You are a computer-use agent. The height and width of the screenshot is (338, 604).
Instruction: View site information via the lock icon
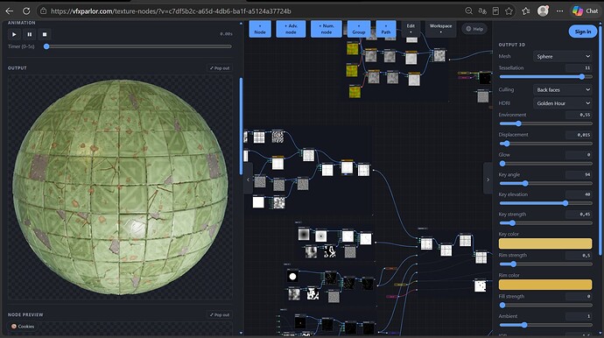(44, 11)
